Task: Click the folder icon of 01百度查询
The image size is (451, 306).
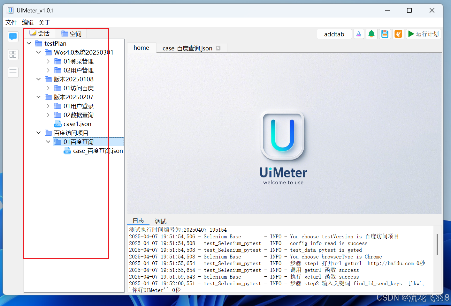Action: tap(58, 142)
